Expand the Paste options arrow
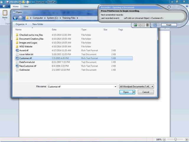This screenshot has width=189, height=142. tap(5, 20)
